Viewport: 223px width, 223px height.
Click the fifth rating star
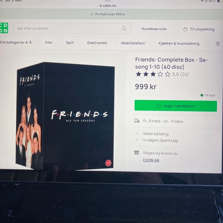[x=167, y=74]
